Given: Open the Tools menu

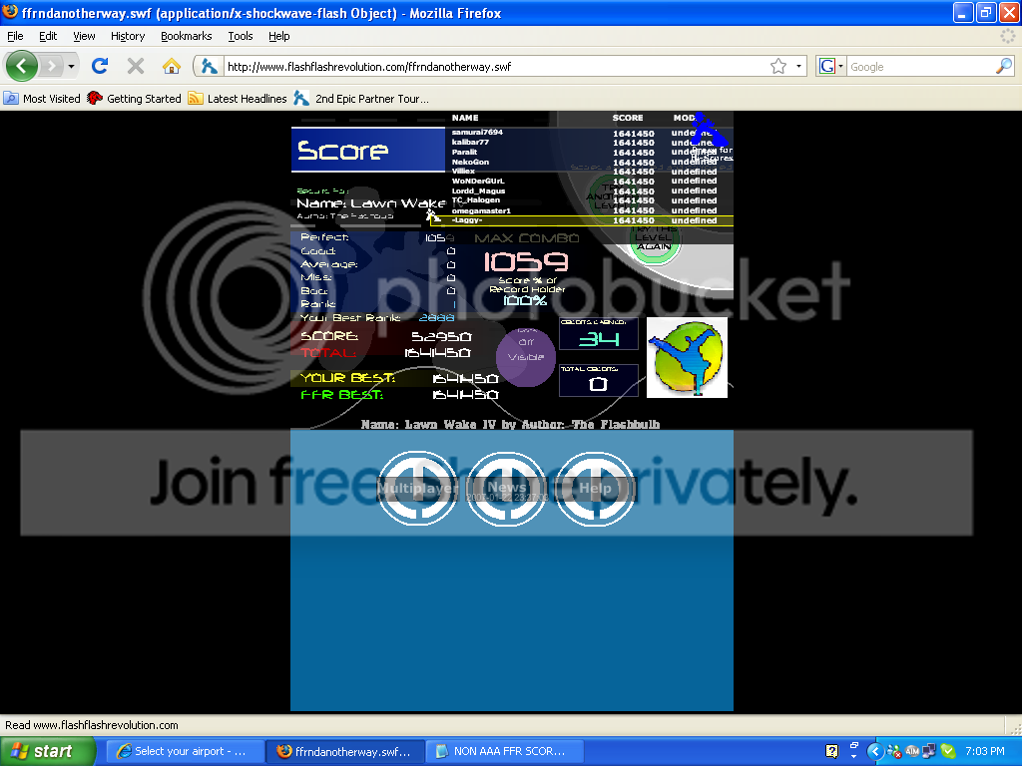Looking at the screenshot, I should [241, 36].
